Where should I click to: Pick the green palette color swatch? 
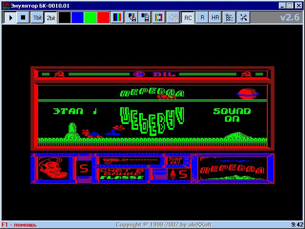(90, 18)
